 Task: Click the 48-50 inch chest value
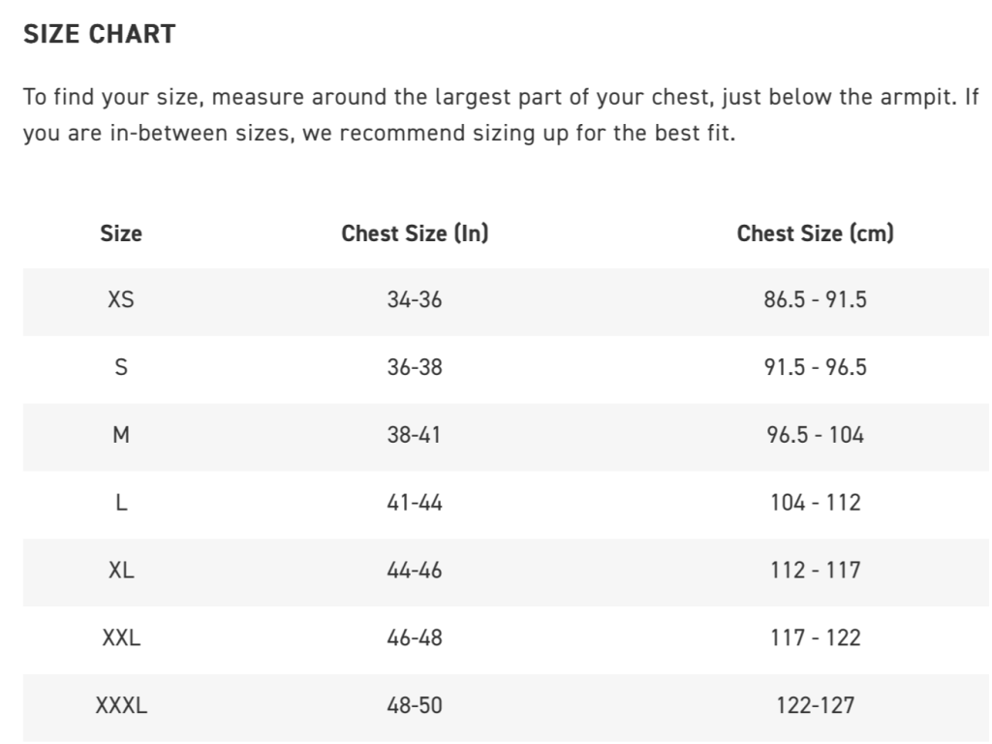(415, 706)
